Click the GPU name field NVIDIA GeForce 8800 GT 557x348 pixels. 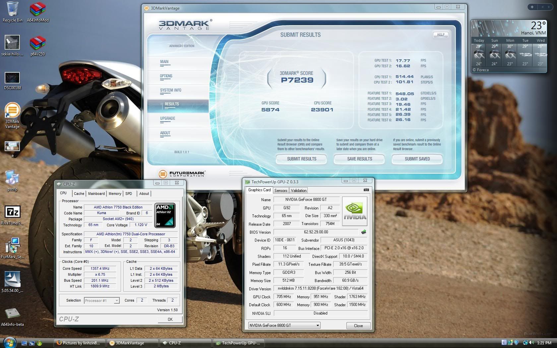pos(306,200)
